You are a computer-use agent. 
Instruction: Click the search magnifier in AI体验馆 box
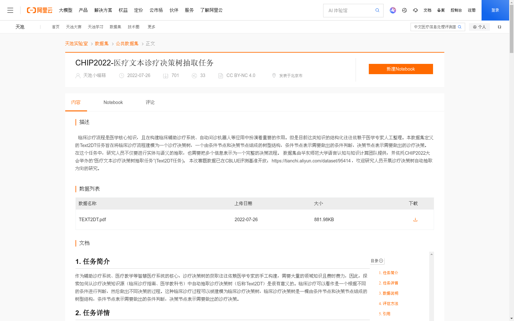click(x=377, y=10)
